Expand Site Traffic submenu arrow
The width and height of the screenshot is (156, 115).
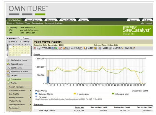tap(30, 94)
